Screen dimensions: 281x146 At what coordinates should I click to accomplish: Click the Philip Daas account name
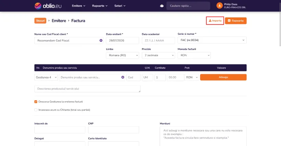231,4
